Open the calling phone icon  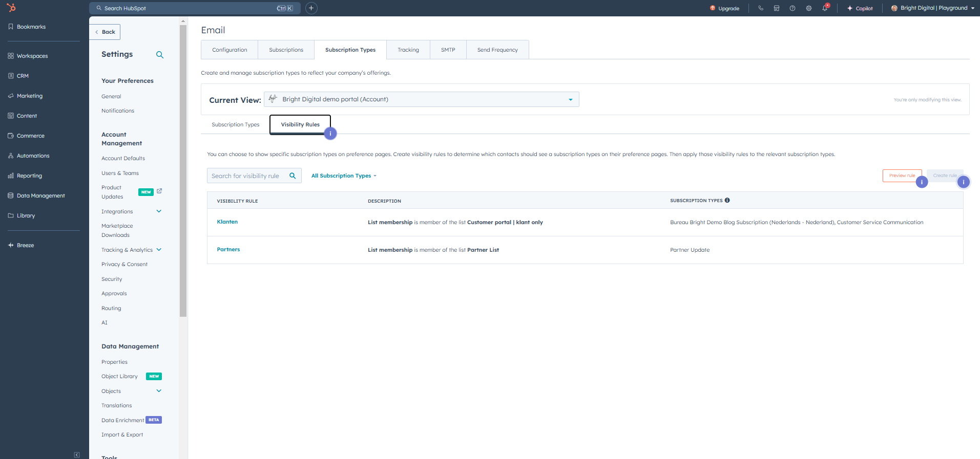pos(761,8)
